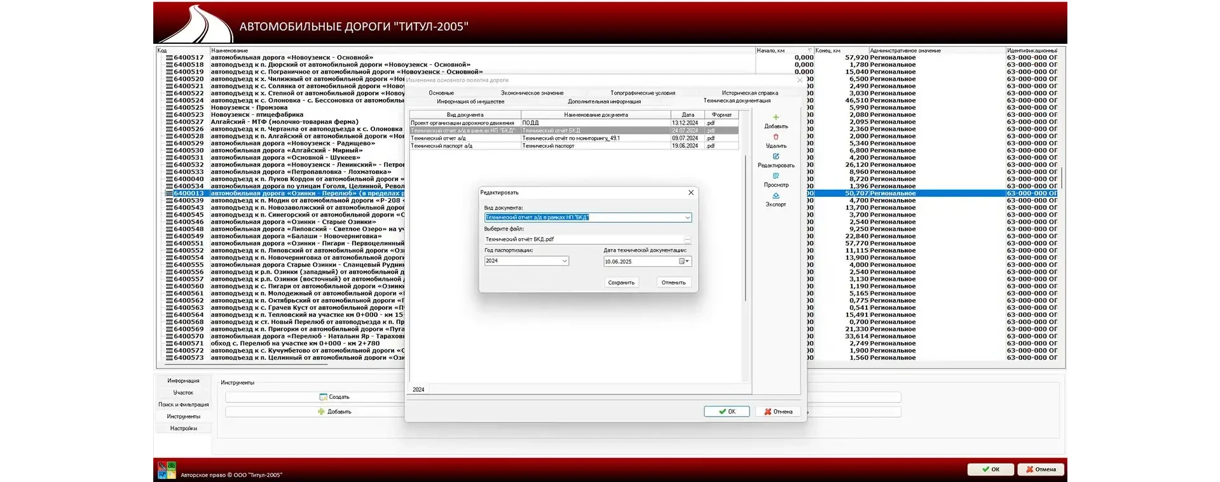
Task: Click the file browse ellipsis button
Action: [687, 239]
